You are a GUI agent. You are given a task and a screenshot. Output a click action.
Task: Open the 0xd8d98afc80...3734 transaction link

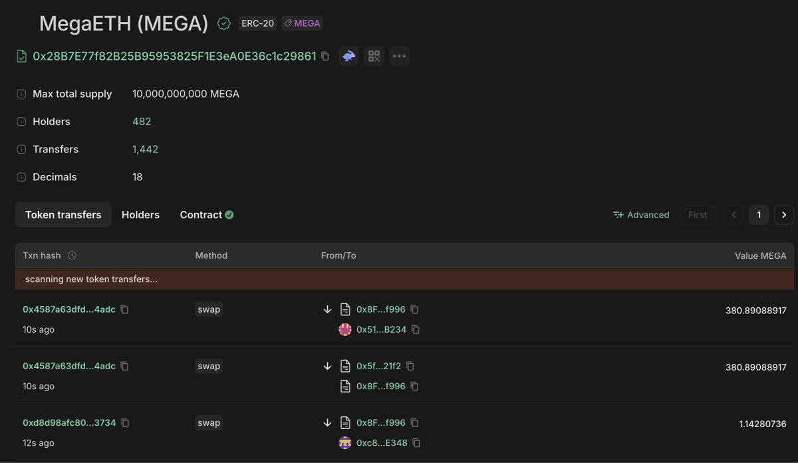tap(69, 422)
